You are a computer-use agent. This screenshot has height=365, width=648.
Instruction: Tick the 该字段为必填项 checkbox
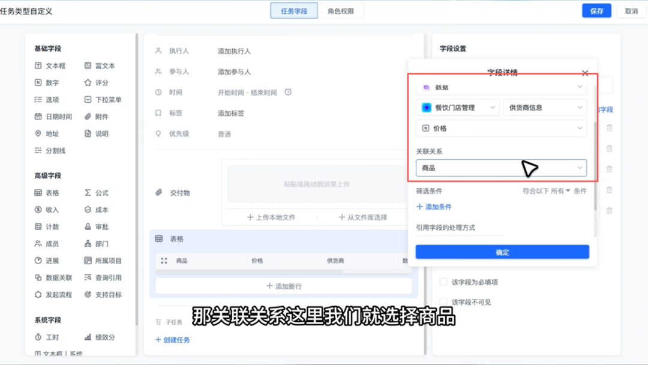click(x=443, y=282)
